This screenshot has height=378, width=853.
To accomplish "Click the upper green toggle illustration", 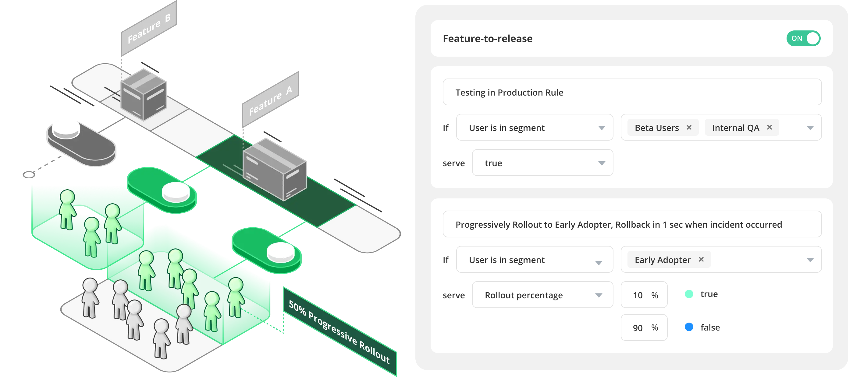I will point(162,190).
